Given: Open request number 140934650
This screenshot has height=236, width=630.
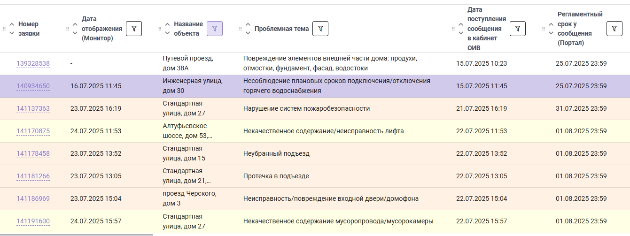Looking at the screenshot, I should (33, 86).
